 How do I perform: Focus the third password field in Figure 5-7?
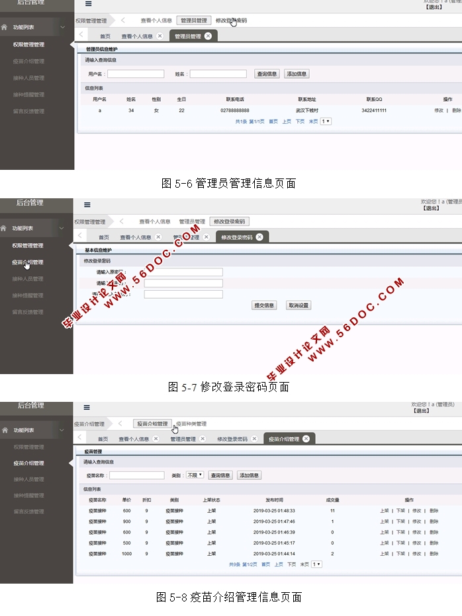pyautogui.click(x=183, y=294)
